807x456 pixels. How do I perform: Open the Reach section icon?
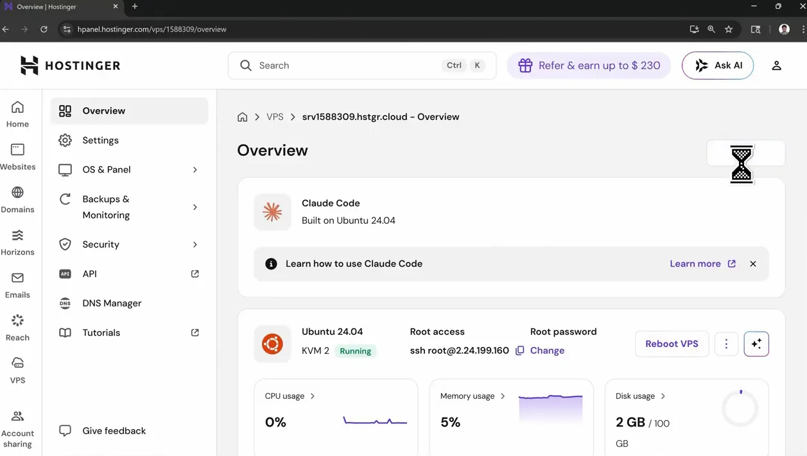click(x=17, y=328)
